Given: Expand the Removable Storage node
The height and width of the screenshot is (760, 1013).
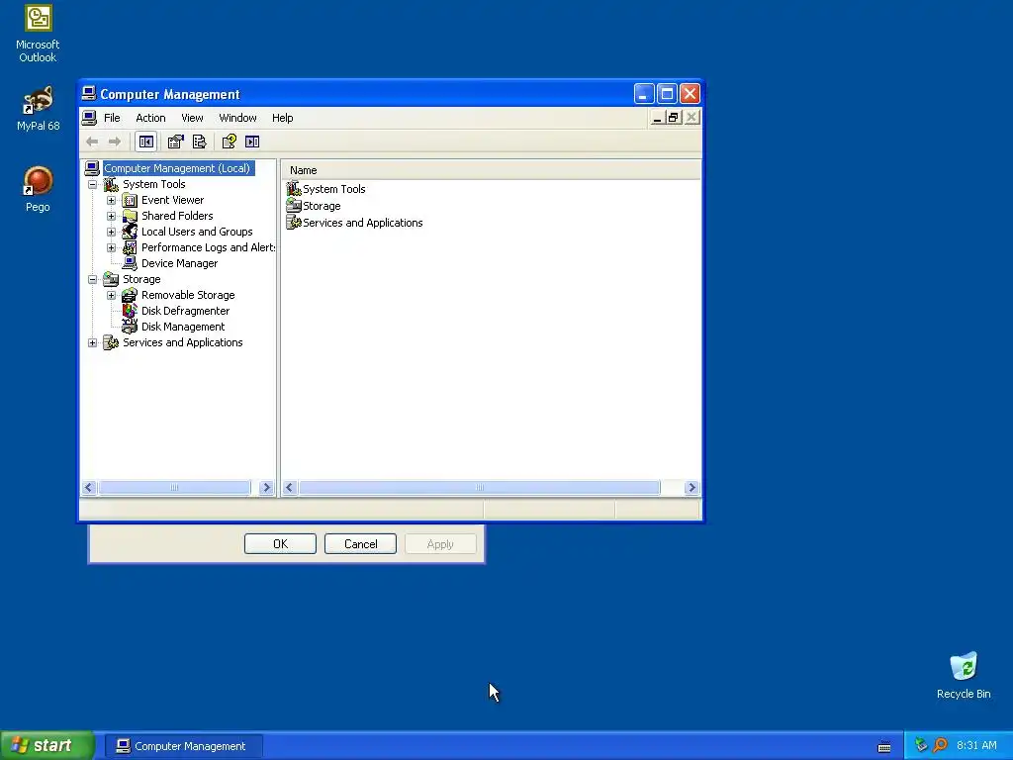Looking at the screenshot, I should tap(111, 295).
